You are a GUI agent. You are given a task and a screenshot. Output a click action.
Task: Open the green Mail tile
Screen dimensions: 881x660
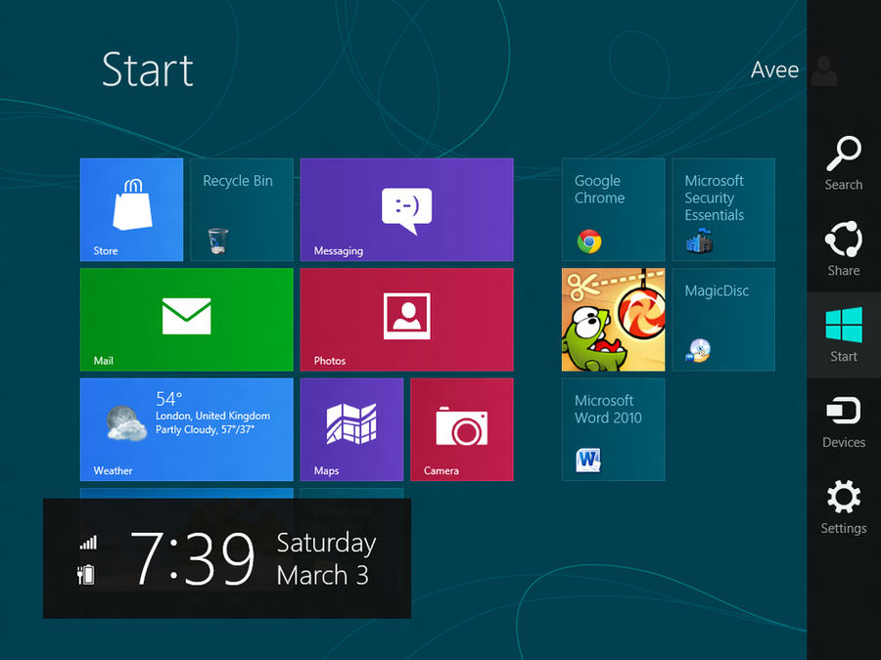187,320
